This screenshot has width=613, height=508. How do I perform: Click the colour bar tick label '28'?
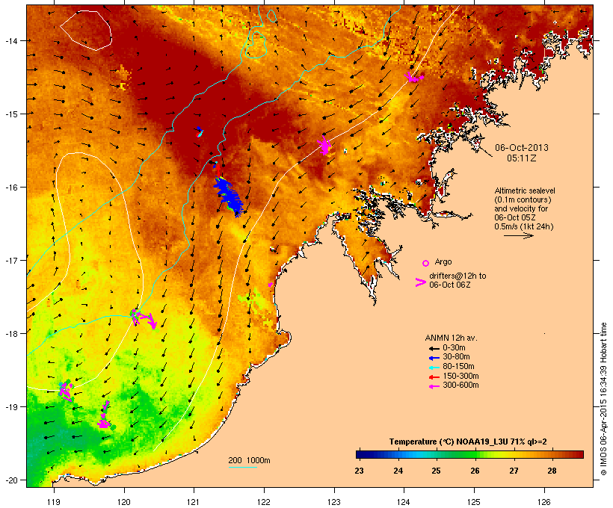point(552,471)
